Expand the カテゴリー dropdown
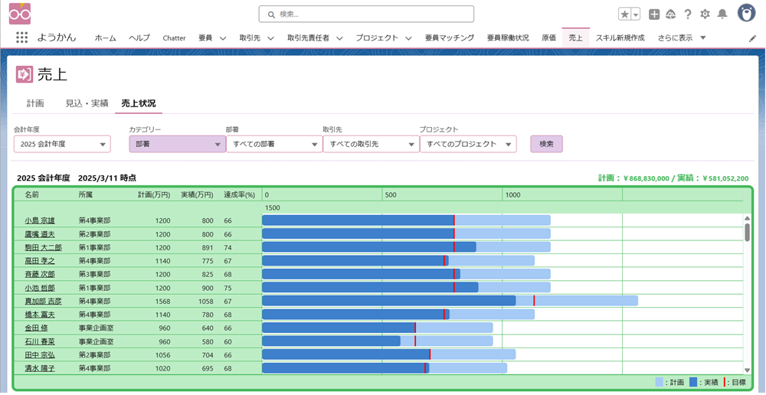The width and height of the screenshot is (766, 395). pyautogui.click(x=177, y=144)
